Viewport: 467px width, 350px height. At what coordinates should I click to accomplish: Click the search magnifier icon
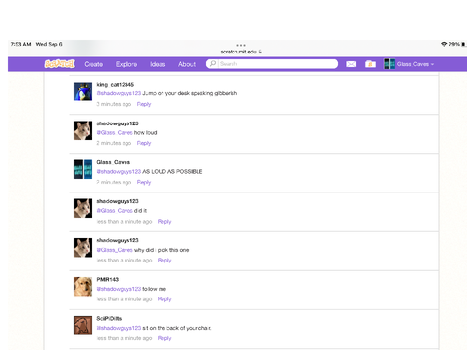(x=213, y=64)
